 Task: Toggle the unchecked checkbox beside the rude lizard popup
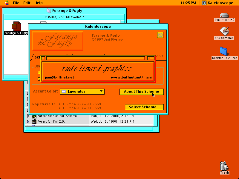pos(39,72)
